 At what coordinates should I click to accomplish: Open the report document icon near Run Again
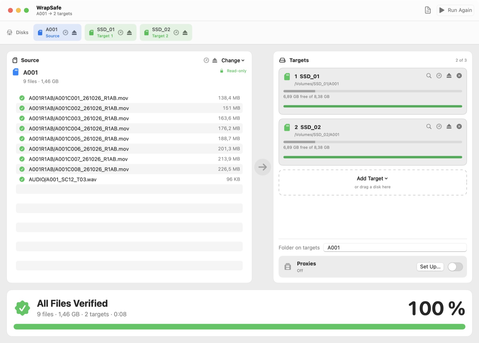pyautogui.click(x=428, y=10)
